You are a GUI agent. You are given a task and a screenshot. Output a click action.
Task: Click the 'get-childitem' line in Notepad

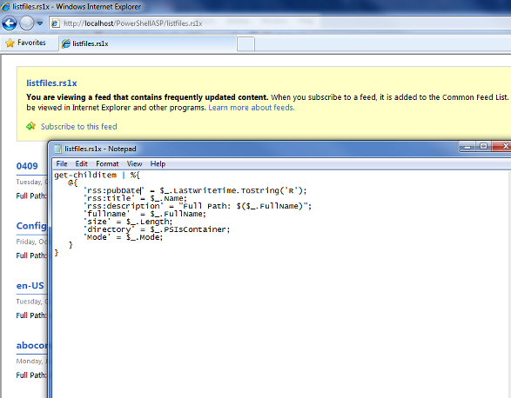click(97, 175)
